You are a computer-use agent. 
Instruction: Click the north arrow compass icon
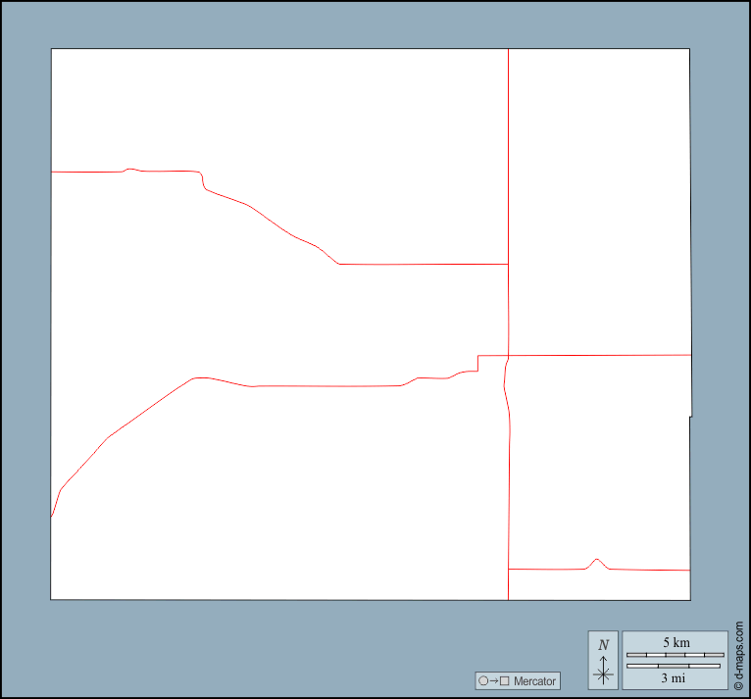603,670
